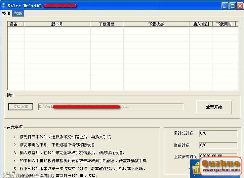Click the 注意事项 group title
The height and width of the screenshot is (178, 244).
pyautogui.click(x=15, y=127)
